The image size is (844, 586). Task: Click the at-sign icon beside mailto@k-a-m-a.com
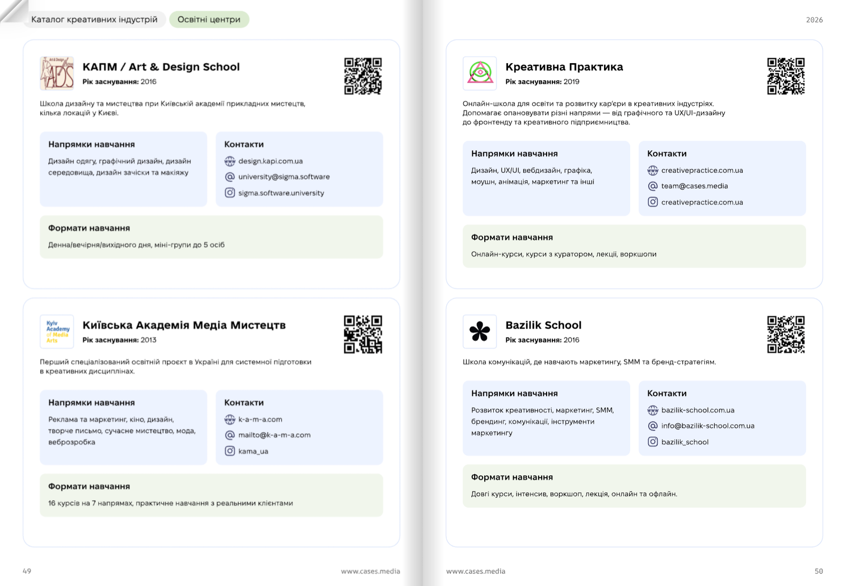point(230,435)
